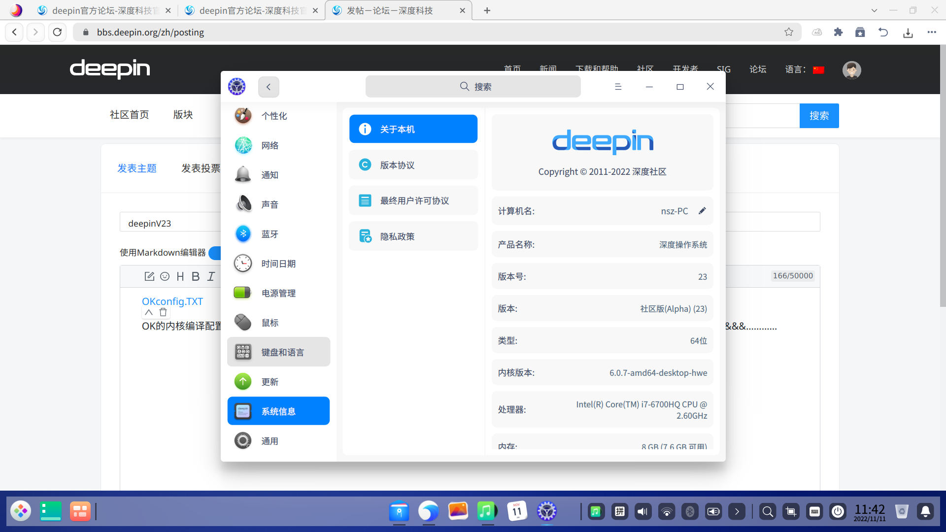The width and height of the screenshot is (946, 532).
Task: Open the OKconfig.TXT attachment link
Action: pyautogui.click(x=172, y=301)
